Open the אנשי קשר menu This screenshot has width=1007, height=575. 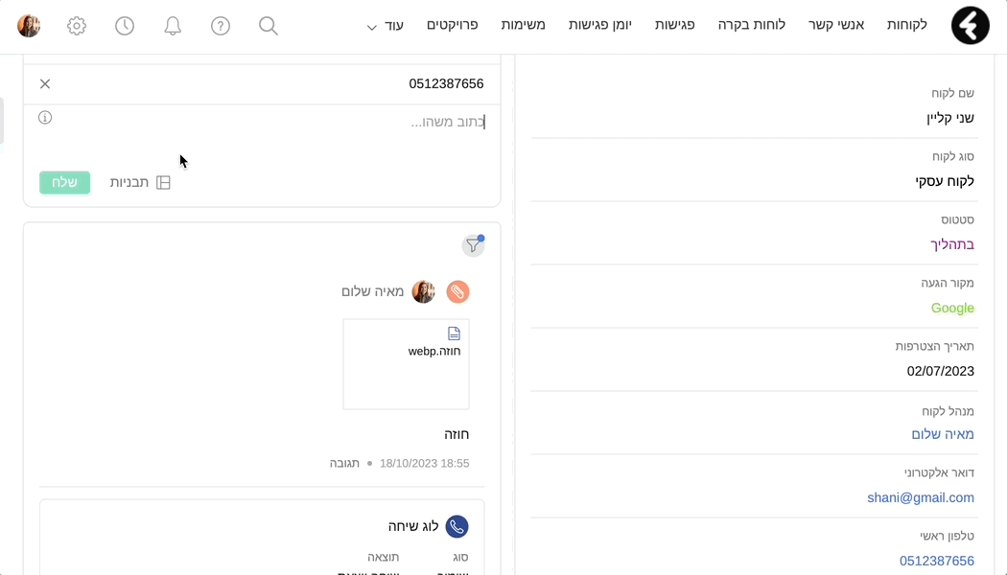836,25
